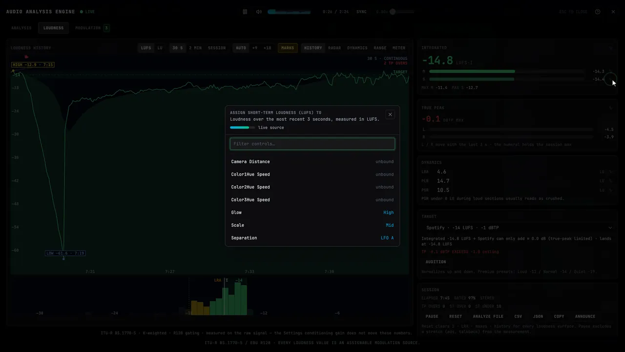Image resolution: width=625 pixels, height=352 pixels.
Task: Enable AUTO scale mode
Action: click(x=241, y=48)
